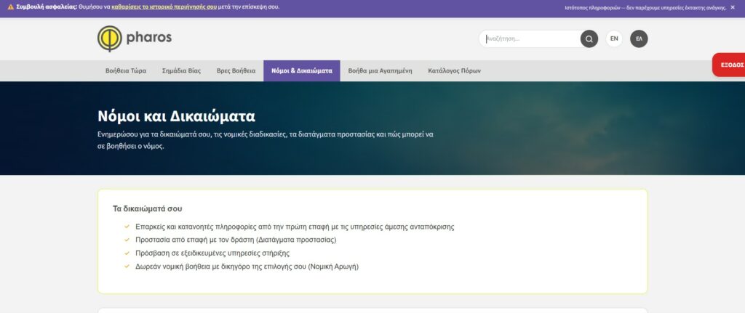Click the checkmark next to "Δωρεάν νομική βοήθεια"
This screenshot has height=313, width=745.
127,267
